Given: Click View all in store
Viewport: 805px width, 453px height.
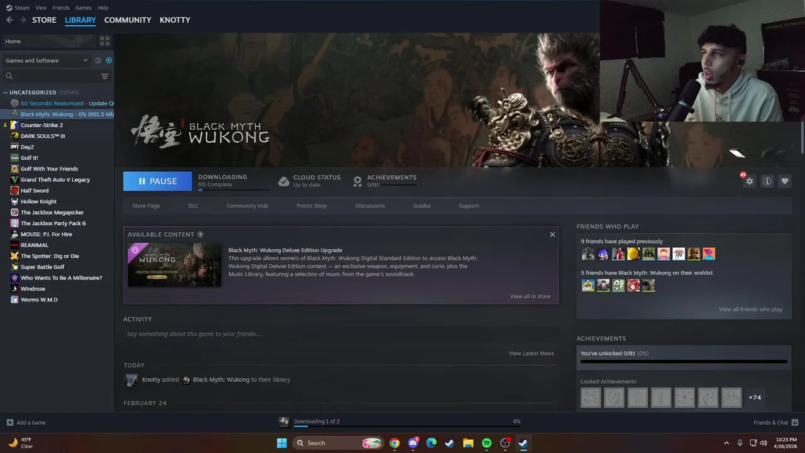Looking at the screenshot, I should 530,296.
